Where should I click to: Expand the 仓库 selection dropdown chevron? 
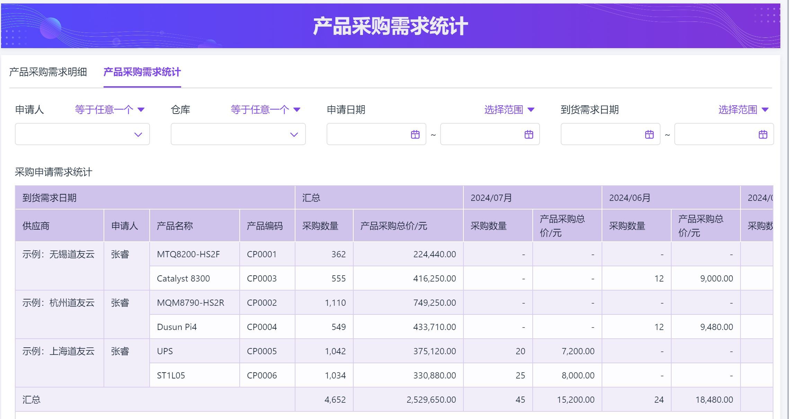point(294,134)
